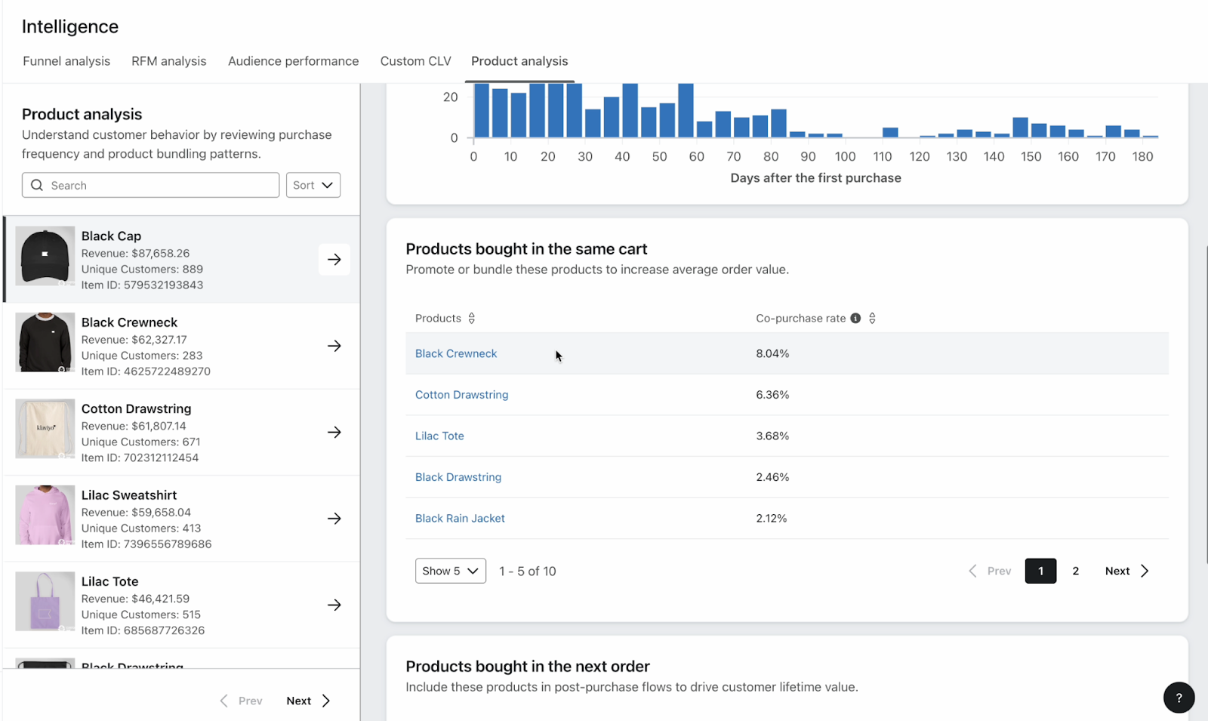Click the arrow next to Cotton Drawstring

(334, 432)
